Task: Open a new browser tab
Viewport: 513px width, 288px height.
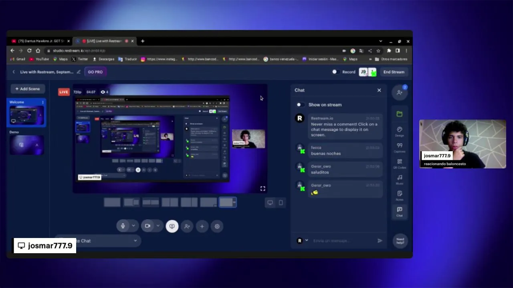Action: [x=142, y=41]
